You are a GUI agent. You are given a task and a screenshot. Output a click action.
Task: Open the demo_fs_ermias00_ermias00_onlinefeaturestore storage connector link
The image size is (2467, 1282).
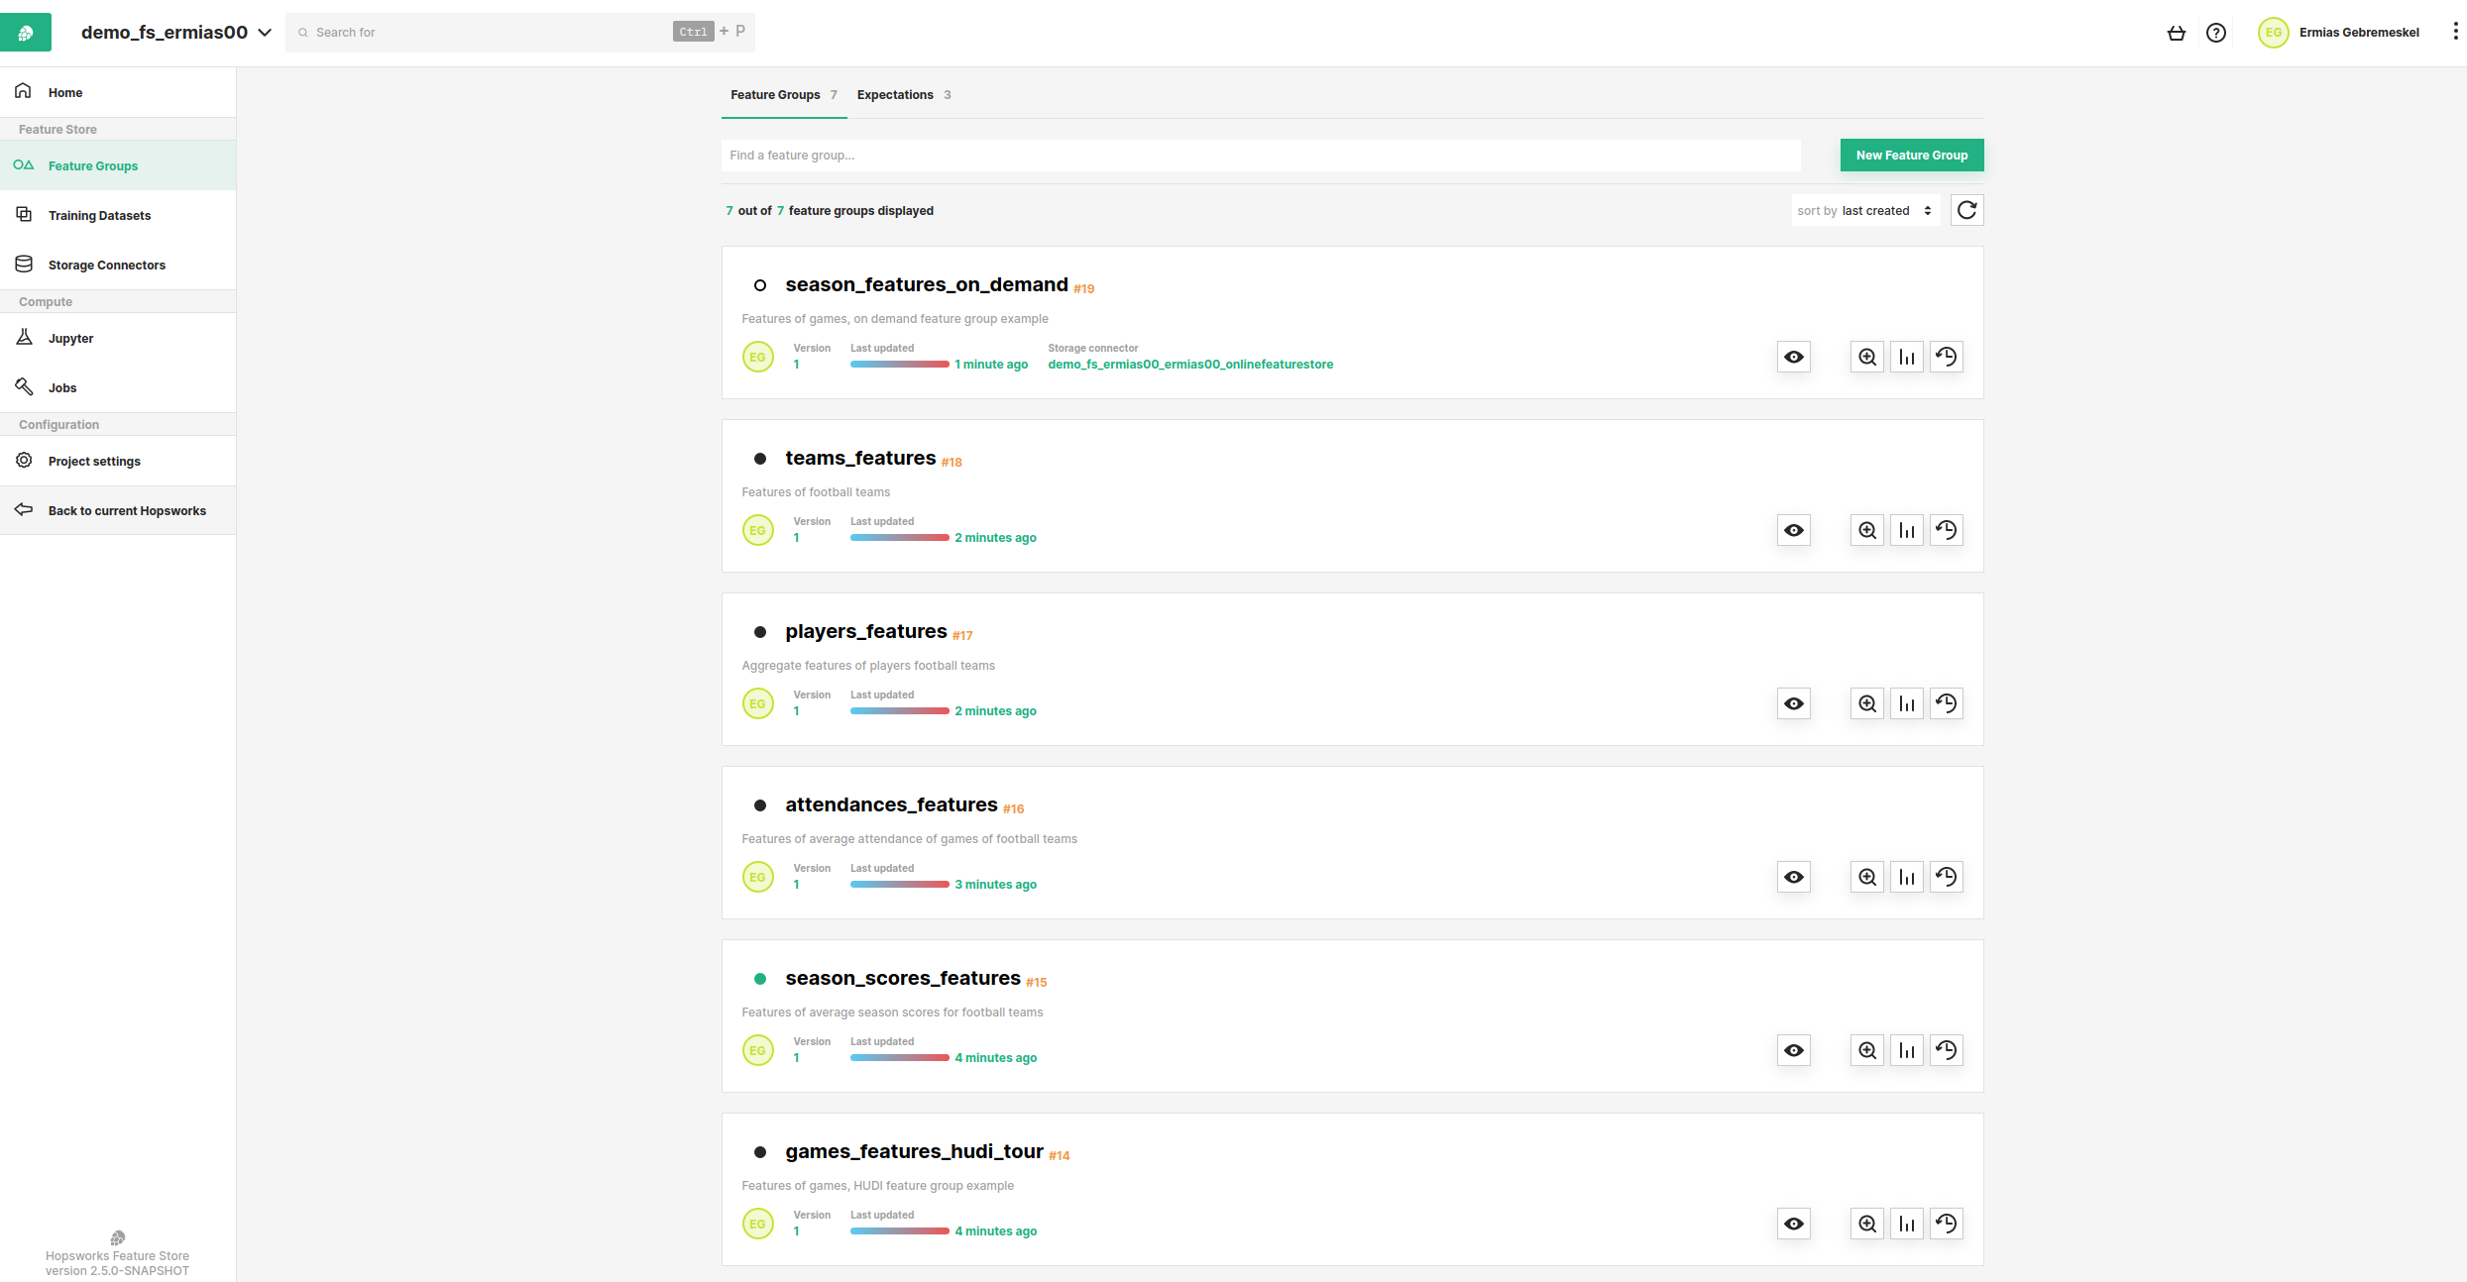(x=1189, y=365)
